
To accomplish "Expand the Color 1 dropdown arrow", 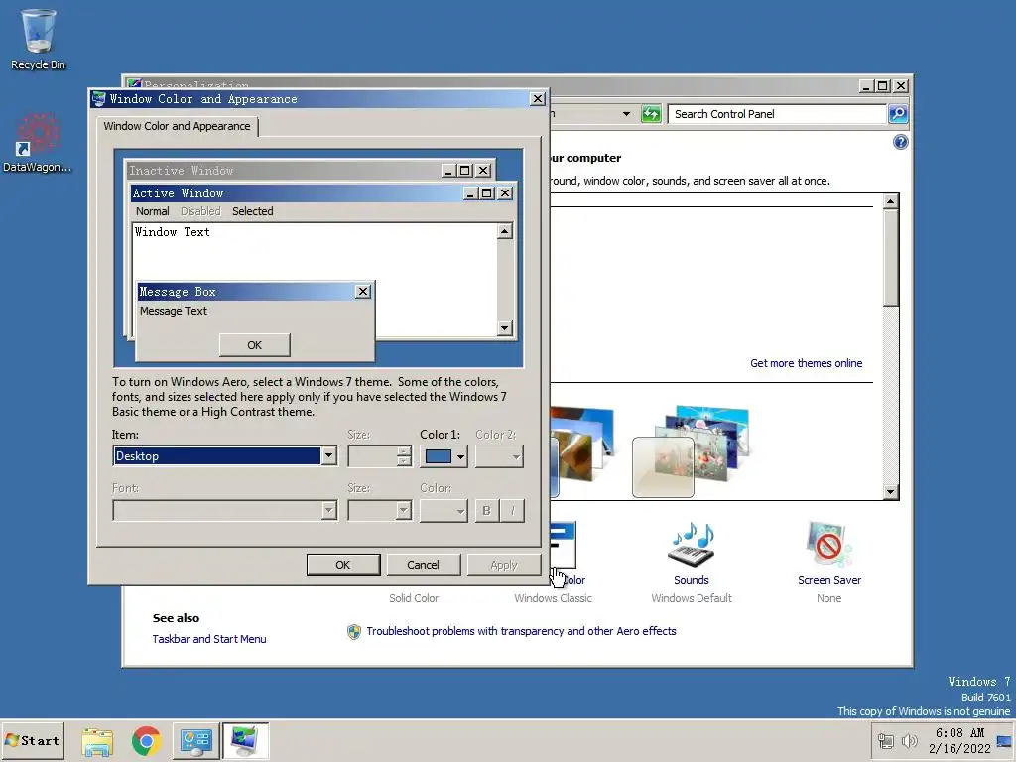I will coord(460,456).
